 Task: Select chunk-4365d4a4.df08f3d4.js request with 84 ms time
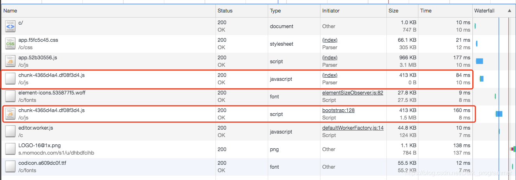[x=52, y=75]
